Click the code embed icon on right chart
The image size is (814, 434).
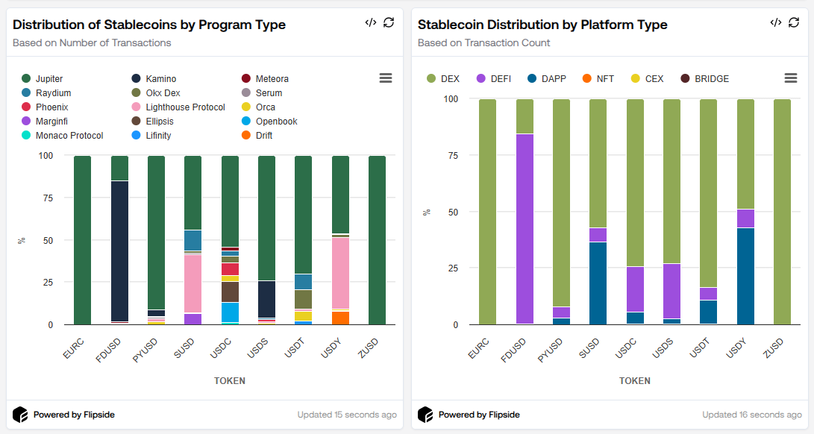click(x=776, y=22)
